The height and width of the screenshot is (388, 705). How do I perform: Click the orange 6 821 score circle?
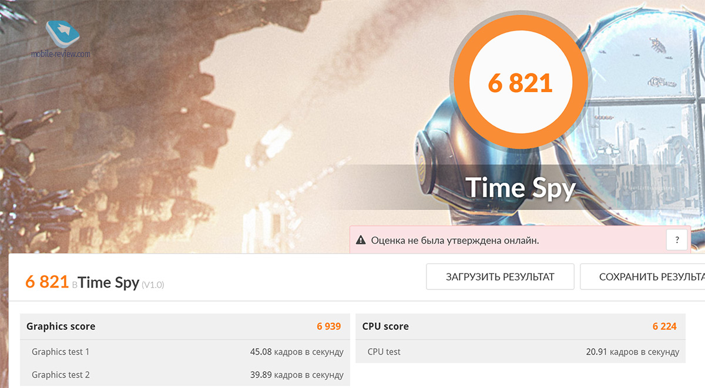click(520, 82)
